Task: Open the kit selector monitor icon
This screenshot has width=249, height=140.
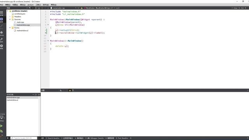Action: (2, 117)
